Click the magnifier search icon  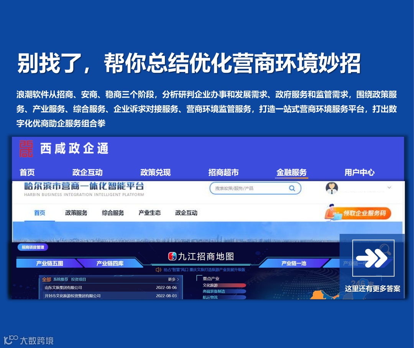[292, 188]
